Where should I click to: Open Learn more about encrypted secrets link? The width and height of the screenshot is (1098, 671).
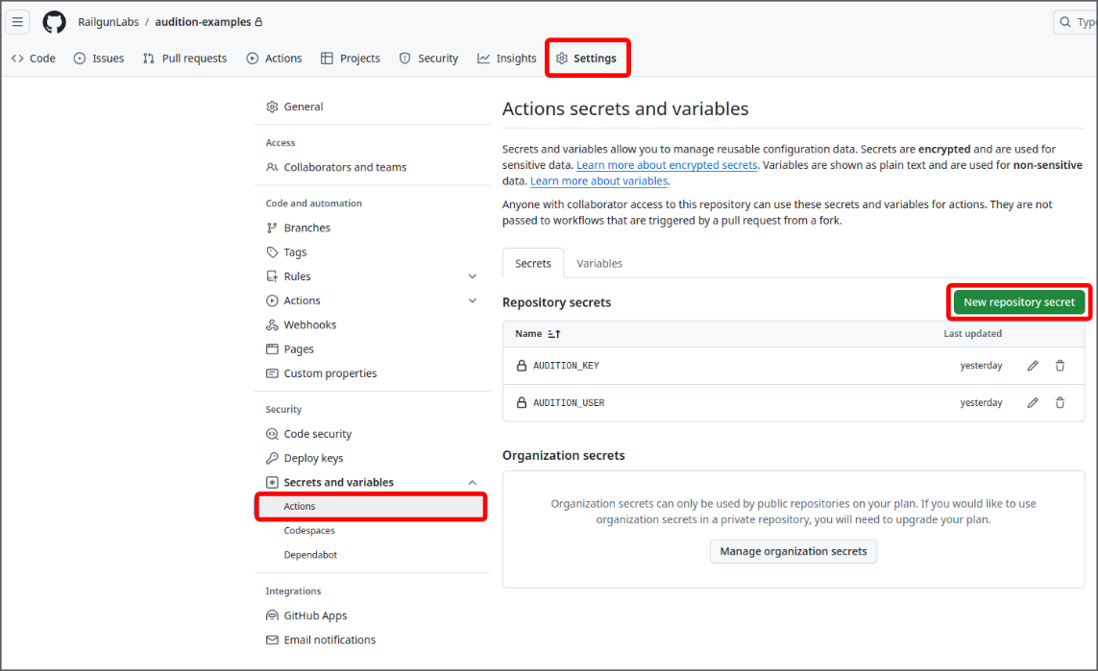[x=667, y=165]
